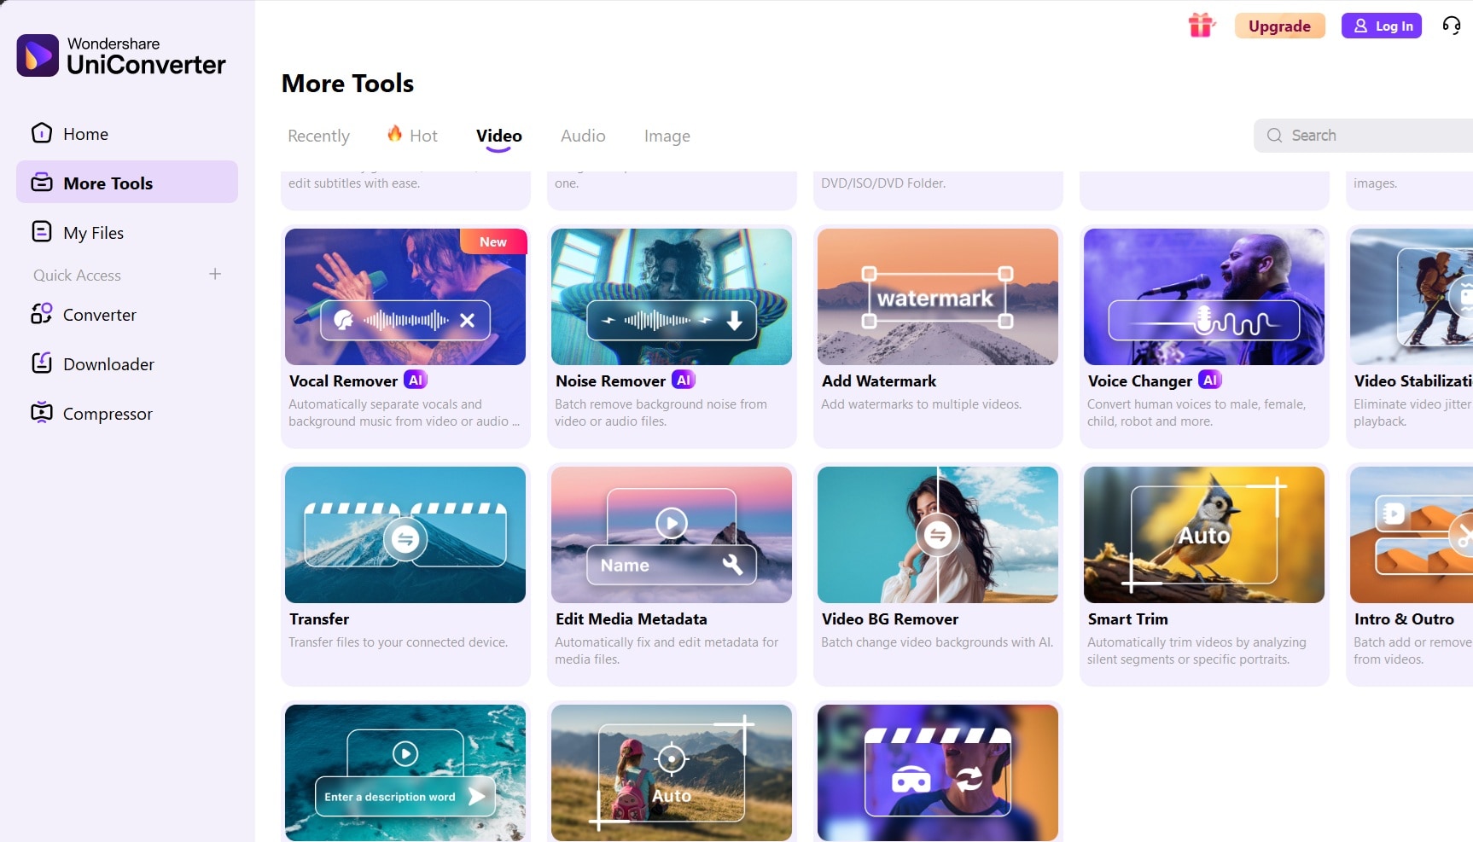
Task: Click the gift box icon
Action: [1202, 26]
